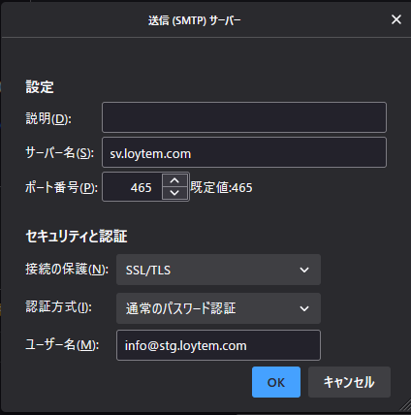
Task: Click the 接続の保護(N) label
Action: coord(67,270)
